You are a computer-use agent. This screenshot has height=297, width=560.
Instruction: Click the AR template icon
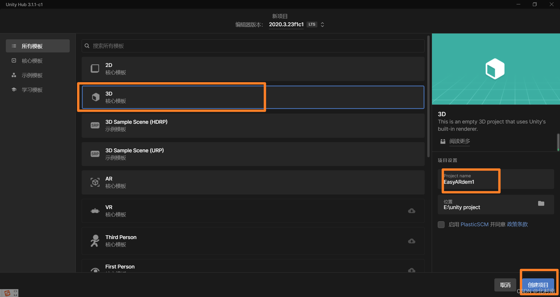pyautogui.click(x=95, y=182)
